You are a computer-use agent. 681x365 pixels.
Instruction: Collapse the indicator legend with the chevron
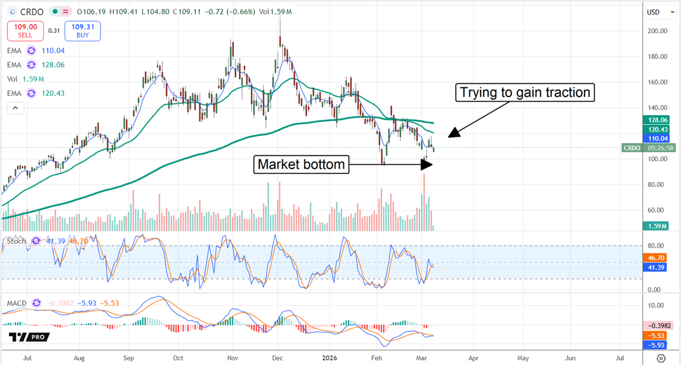coord(15,107)
